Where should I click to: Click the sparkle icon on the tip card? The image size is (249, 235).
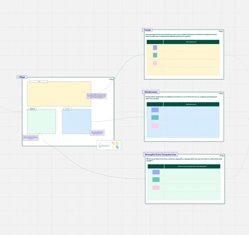[100, 143]
